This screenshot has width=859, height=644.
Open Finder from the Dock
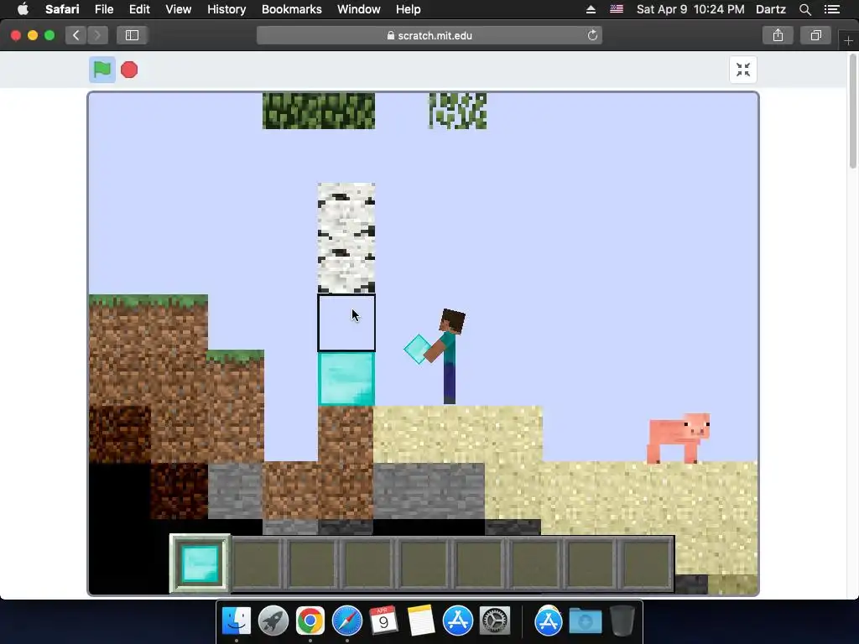tap(237, 621)
